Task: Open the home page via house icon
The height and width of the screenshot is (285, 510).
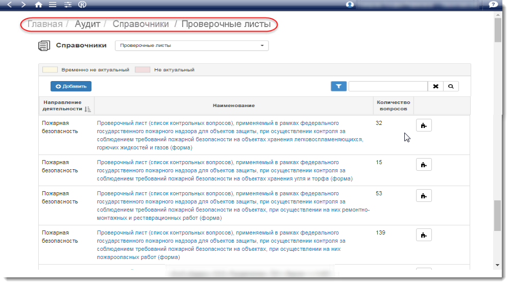Action: click(38, 5)
